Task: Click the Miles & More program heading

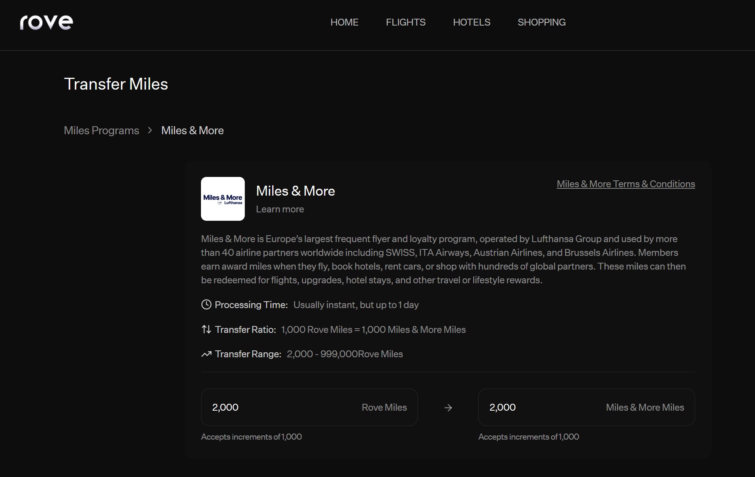Action: (295, 191)
